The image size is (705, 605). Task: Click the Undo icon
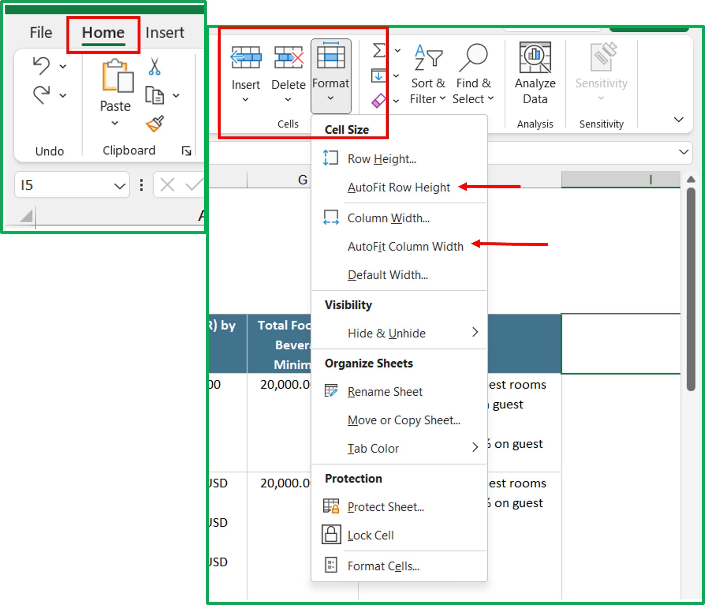pyautogui.click(x=42, y=65)
